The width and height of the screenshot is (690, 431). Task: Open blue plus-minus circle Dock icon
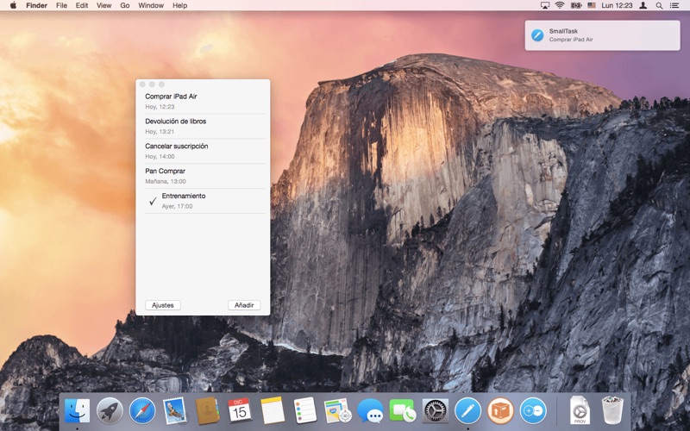point(533,411)
